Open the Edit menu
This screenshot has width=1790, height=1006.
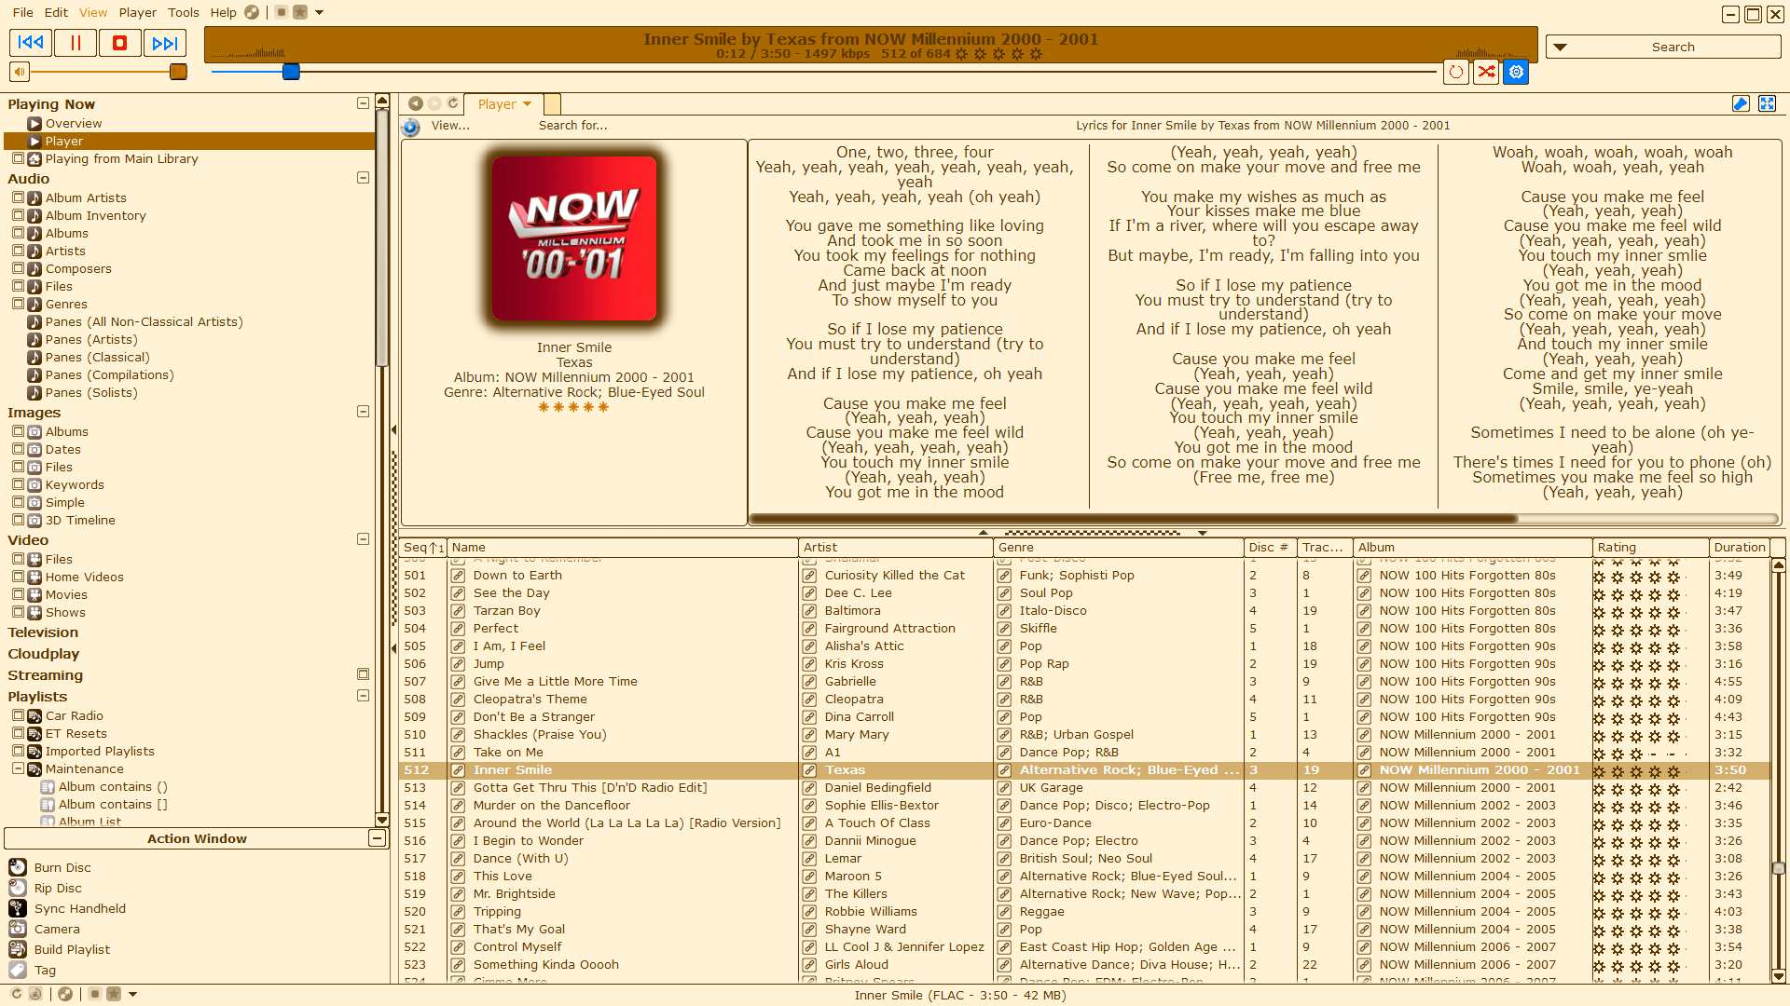pyautogui.click(x=56, y=12)
